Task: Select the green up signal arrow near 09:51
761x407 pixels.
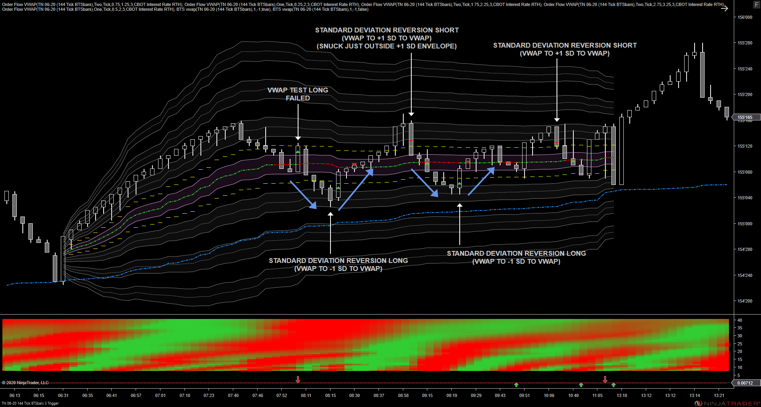Action: [x=516, y=385]
